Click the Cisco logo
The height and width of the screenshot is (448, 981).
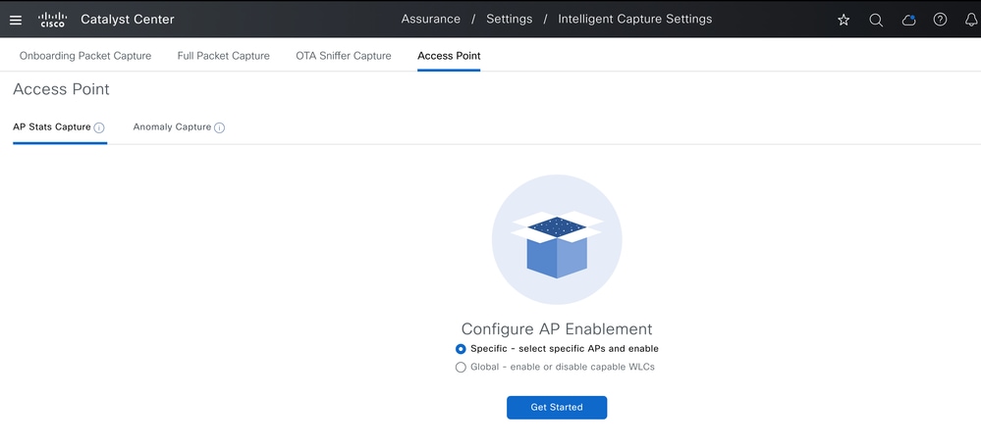(53, 20)
